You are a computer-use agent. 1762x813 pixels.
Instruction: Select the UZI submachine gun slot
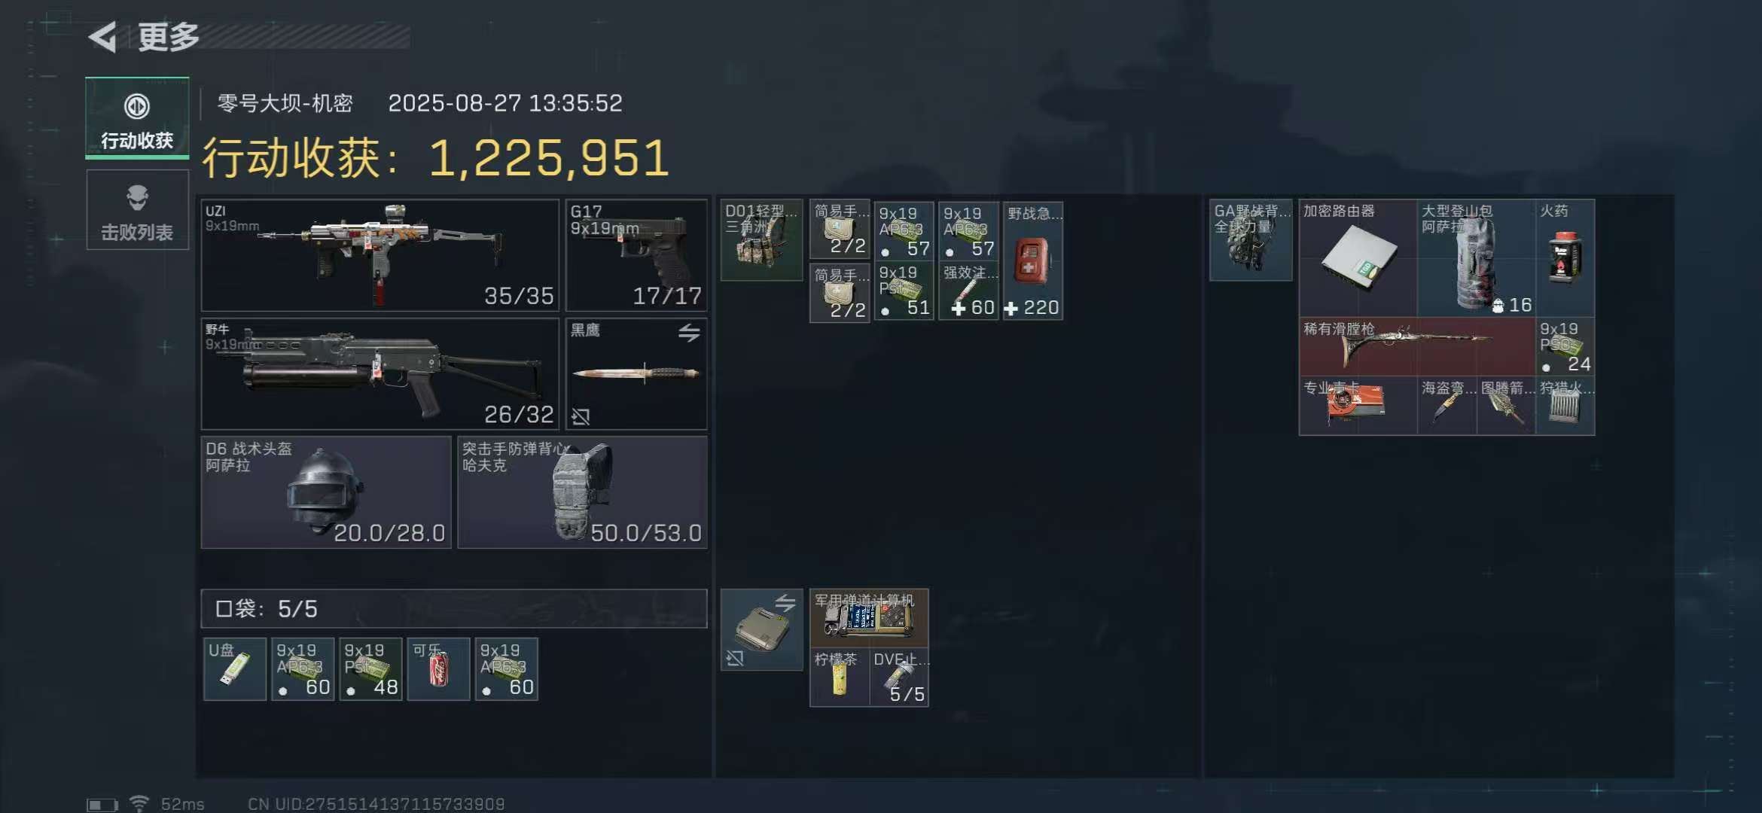(x=380, y=255)
